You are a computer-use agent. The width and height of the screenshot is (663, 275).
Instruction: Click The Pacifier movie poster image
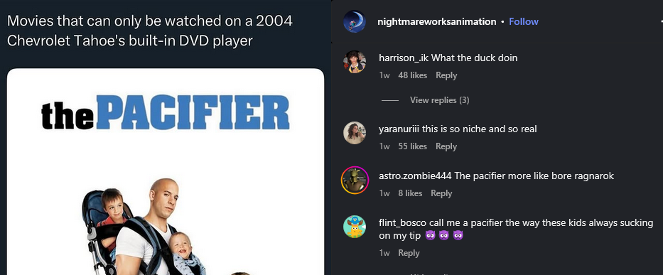point(166,172)
